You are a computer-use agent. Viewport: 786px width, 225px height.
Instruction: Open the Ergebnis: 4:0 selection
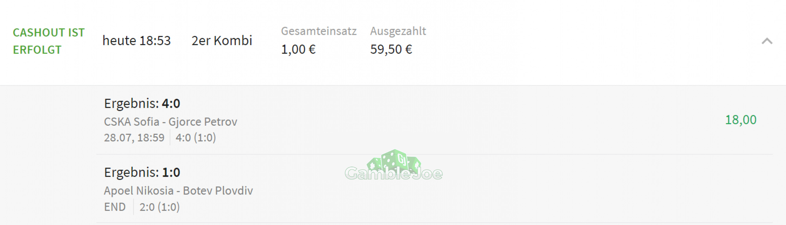pos(142,104)
